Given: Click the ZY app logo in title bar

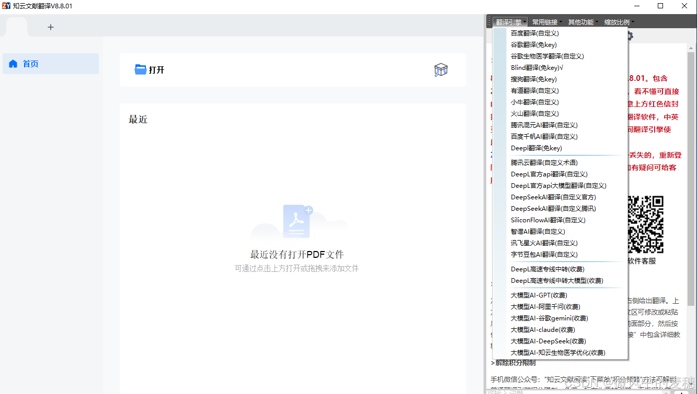Looking at the screenshot, I should tap(6, 6).
